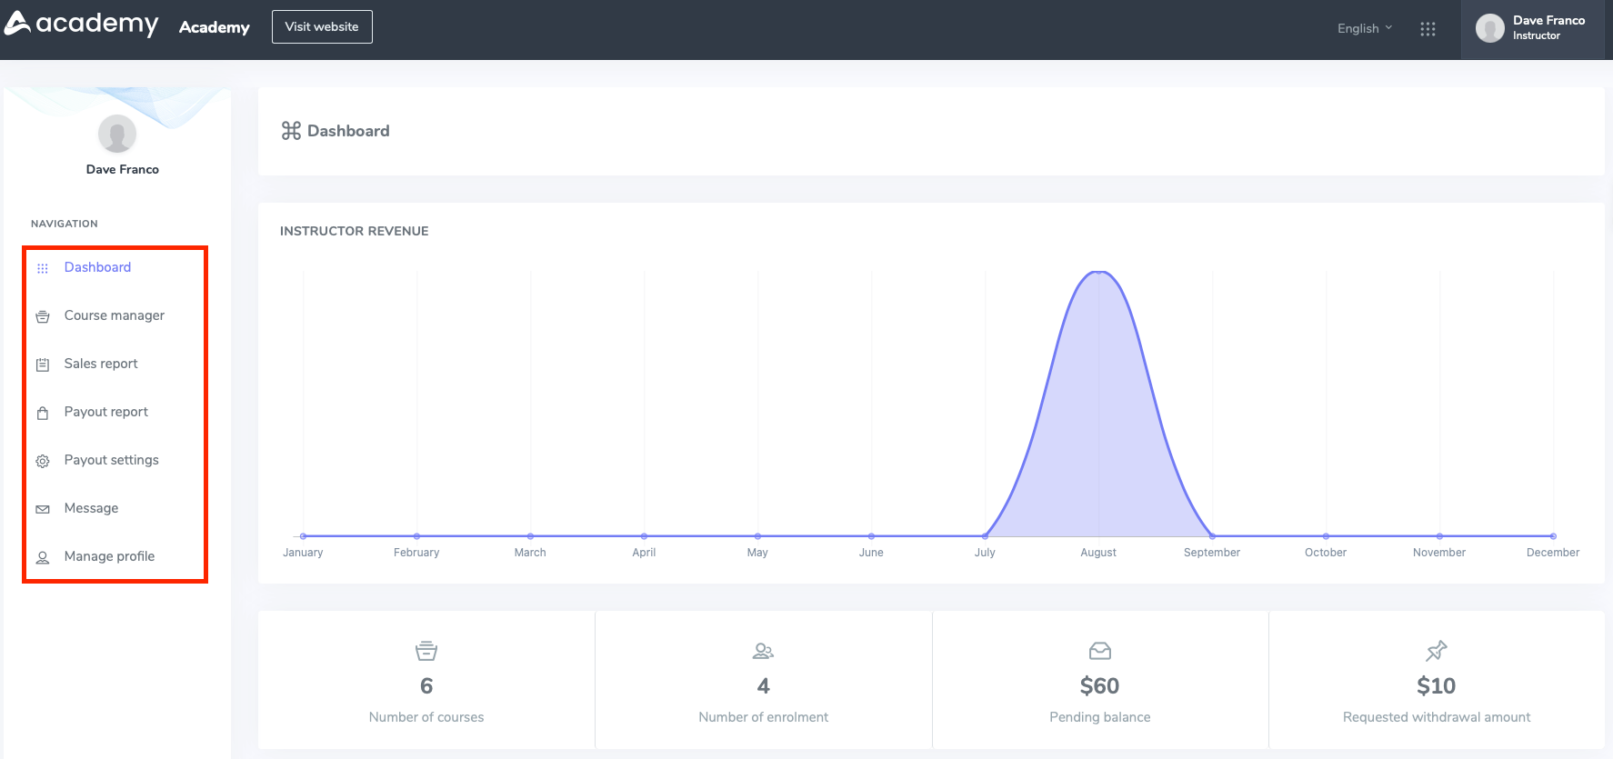The image size is (1613, 759).
Task: Go to Sales report page
Action: [101, 364]
